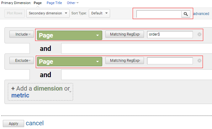Viewport: 212px width, 129px height.
Task: Open the Other primary dimension menu
Action: (73, 3)
